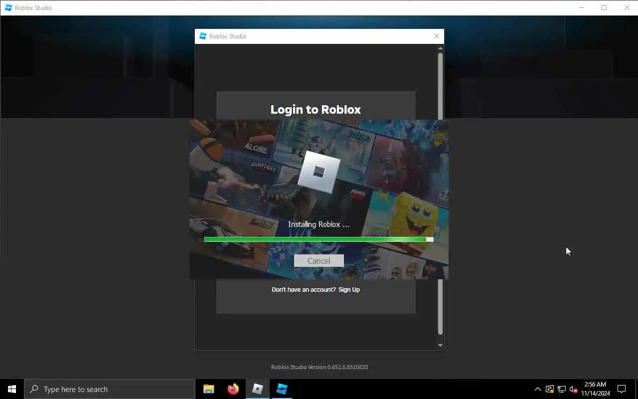Click the installing Roblox progress bar

tap(319, 239)
